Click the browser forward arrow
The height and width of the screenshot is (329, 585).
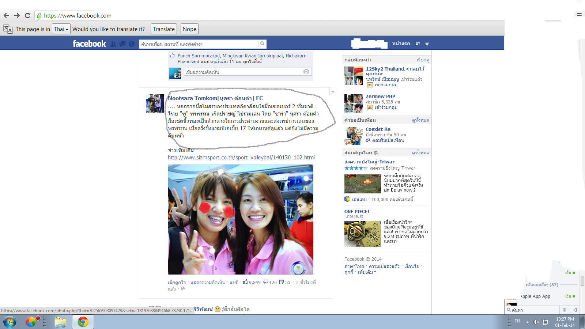click(x=17, y=15)
